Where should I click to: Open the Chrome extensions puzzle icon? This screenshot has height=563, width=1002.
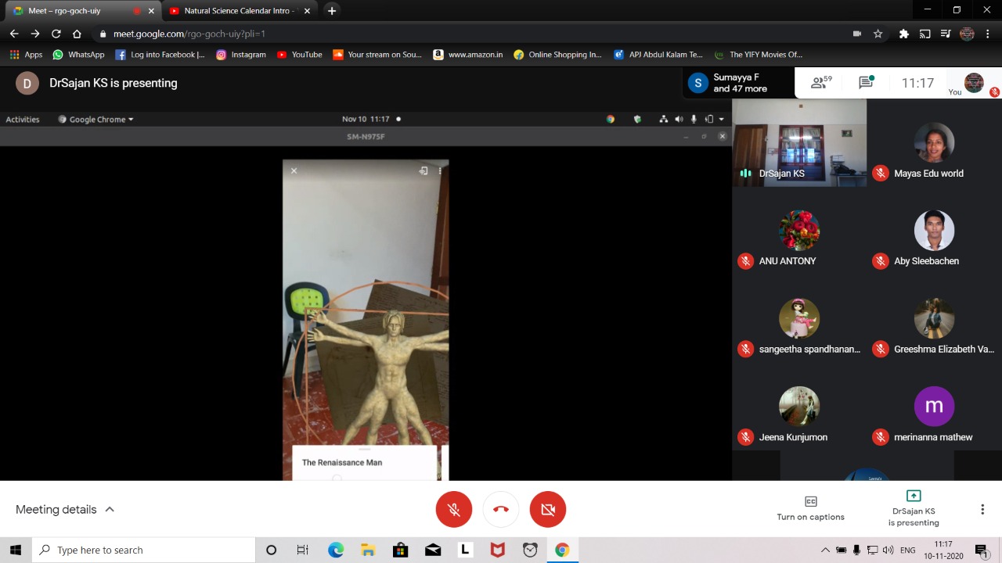[x=904, y=34]
